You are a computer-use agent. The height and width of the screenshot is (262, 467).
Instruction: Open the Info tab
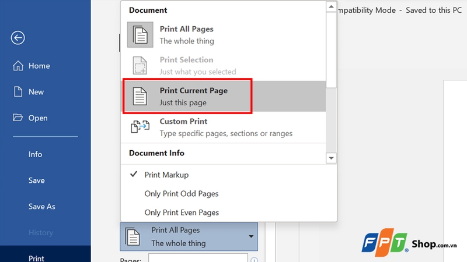[x=46, y=154]
